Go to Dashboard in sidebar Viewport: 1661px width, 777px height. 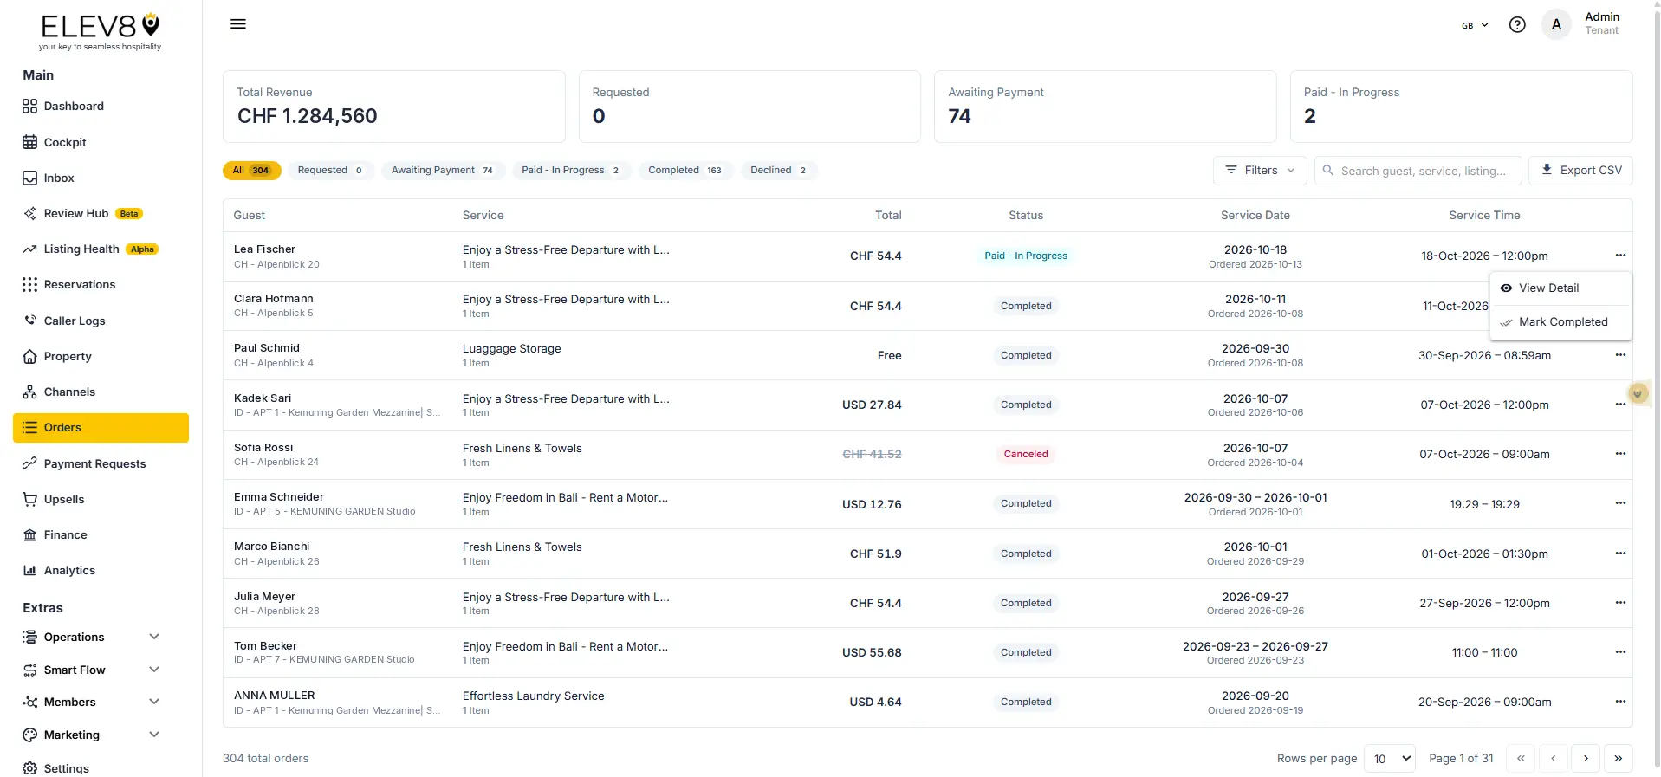(101, 107)
